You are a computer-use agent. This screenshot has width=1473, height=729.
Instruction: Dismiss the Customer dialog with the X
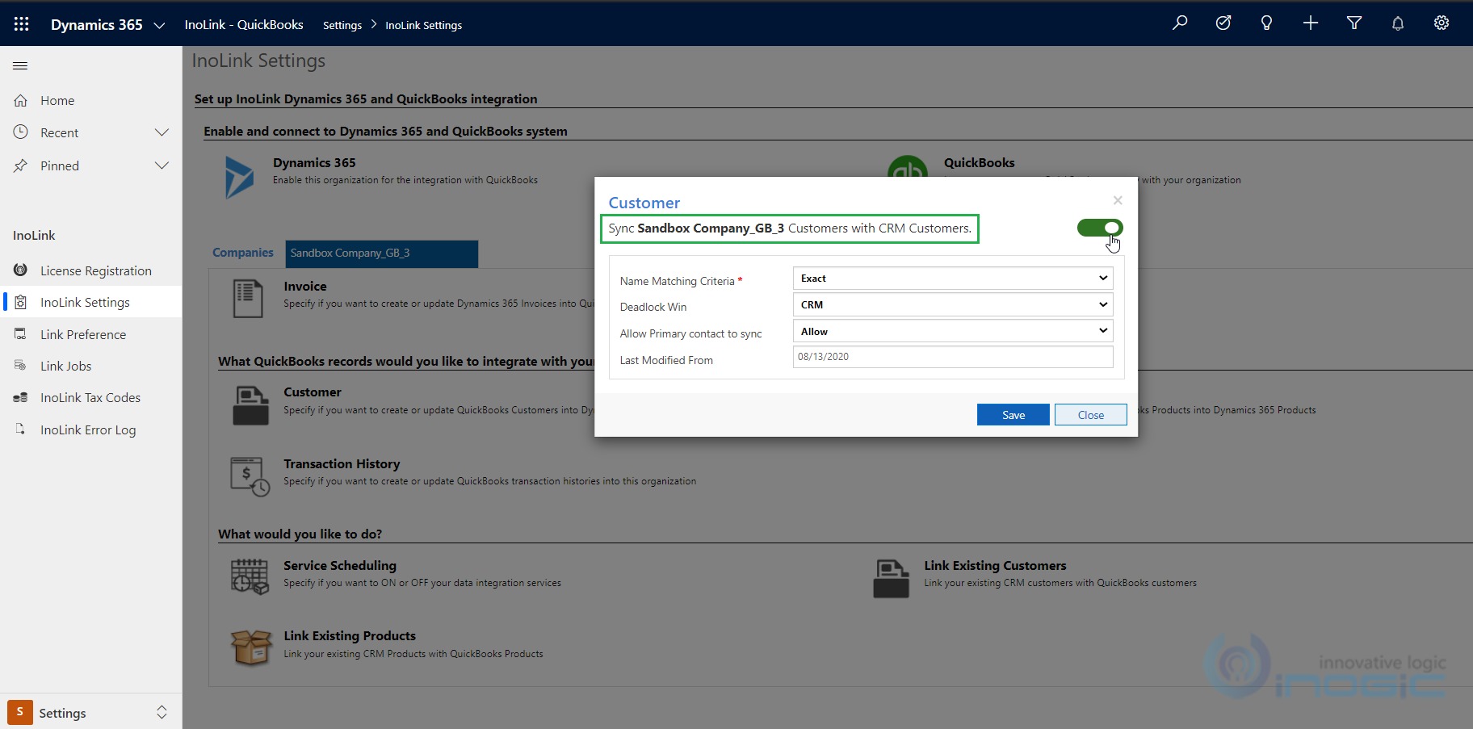1118,200
